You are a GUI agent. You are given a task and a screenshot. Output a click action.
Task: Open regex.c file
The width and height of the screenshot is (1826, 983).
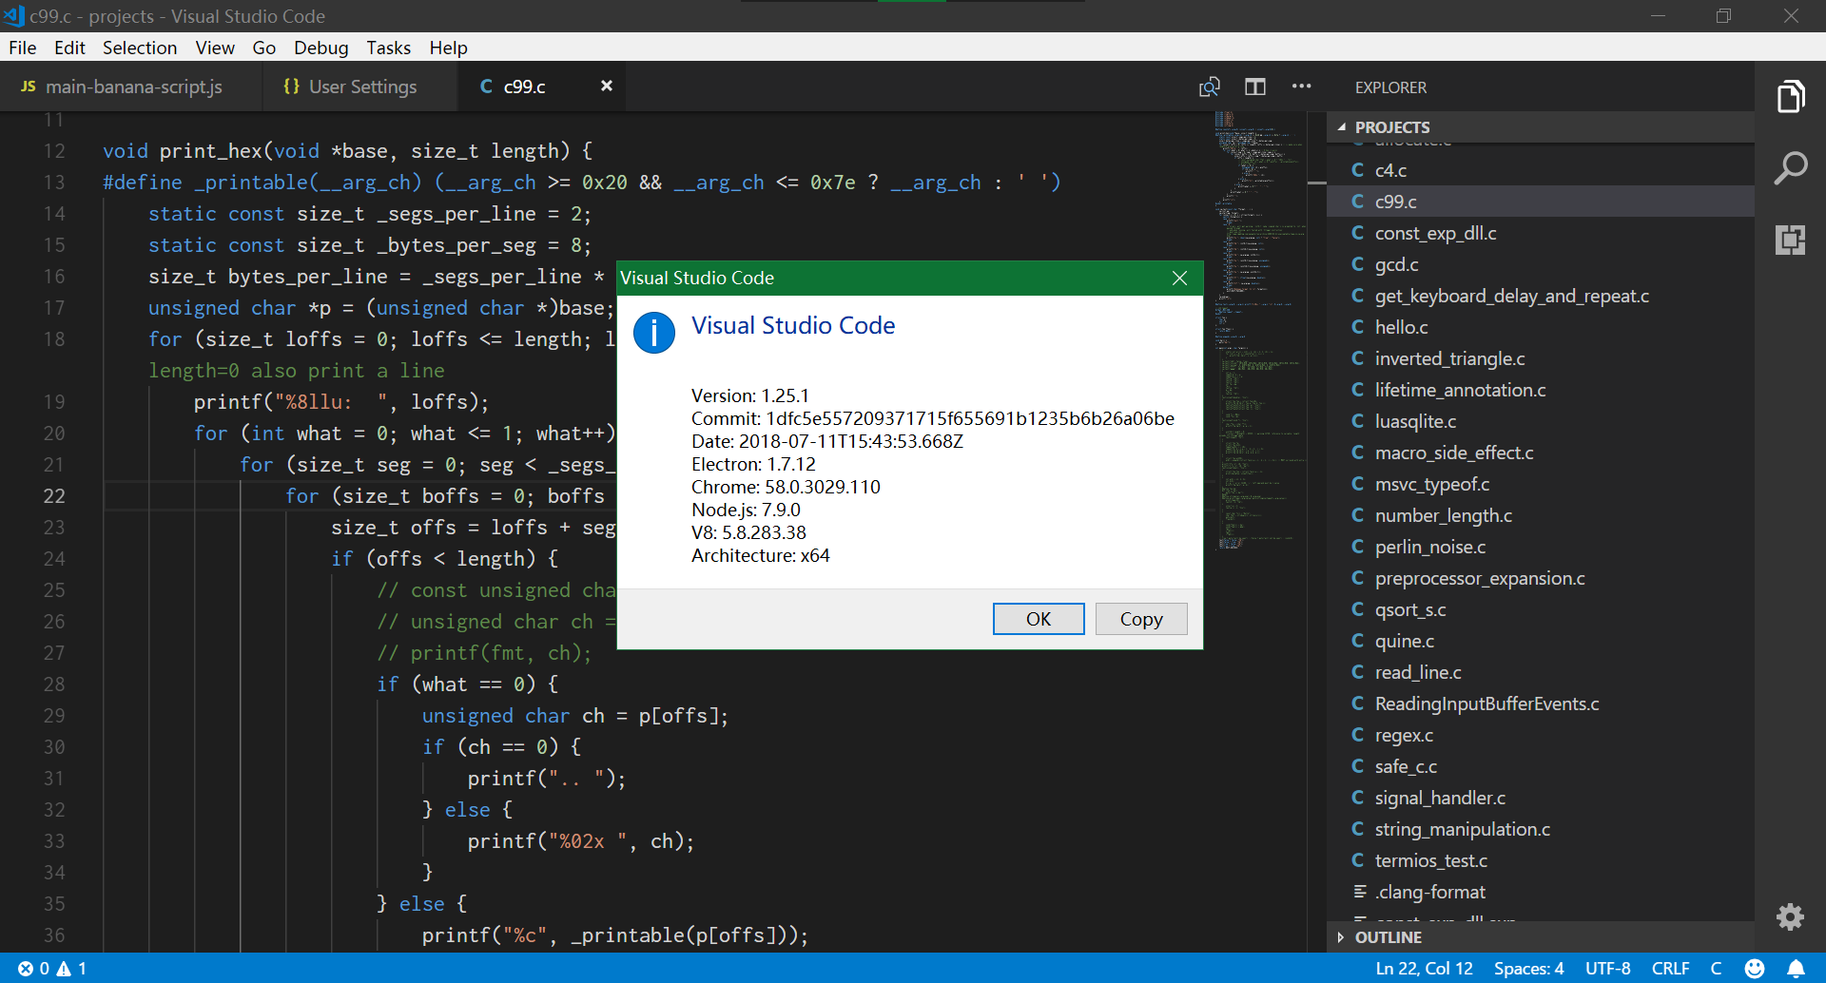(1541, 735)
